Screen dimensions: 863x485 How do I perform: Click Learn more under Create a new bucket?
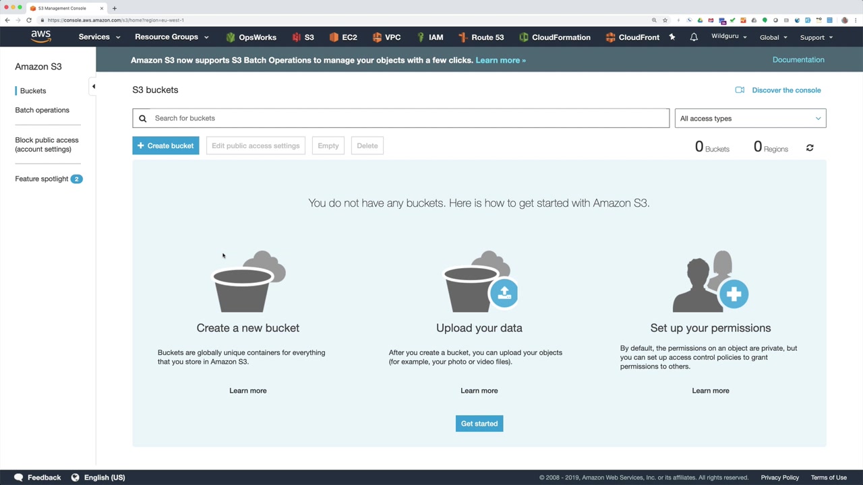tap(248, 391)
